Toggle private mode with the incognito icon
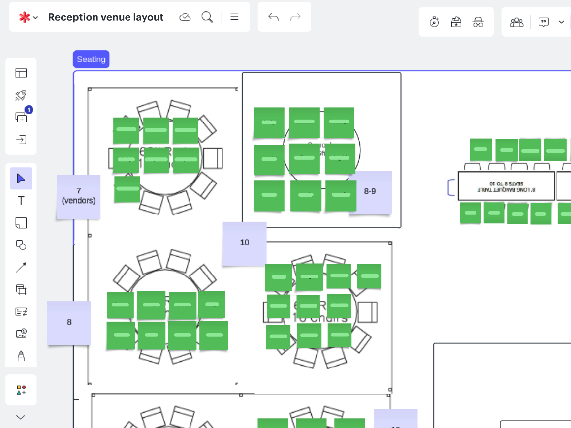 (x=478, y=22)
